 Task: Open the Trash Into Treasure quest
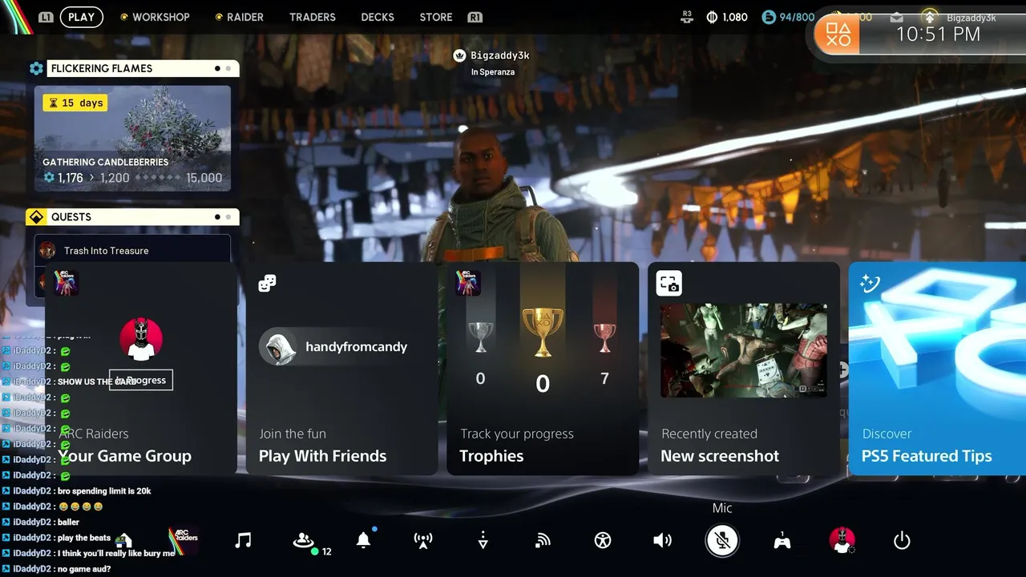pyautogui.click(x=132, y=250)
